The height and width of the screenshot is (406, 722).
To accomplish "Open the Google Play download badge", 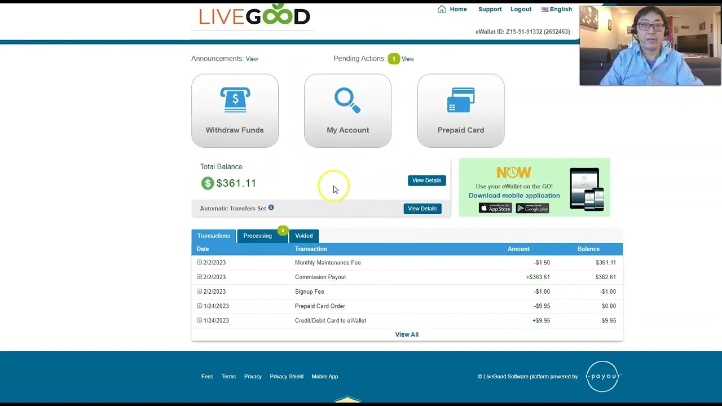I will [532, 208].
